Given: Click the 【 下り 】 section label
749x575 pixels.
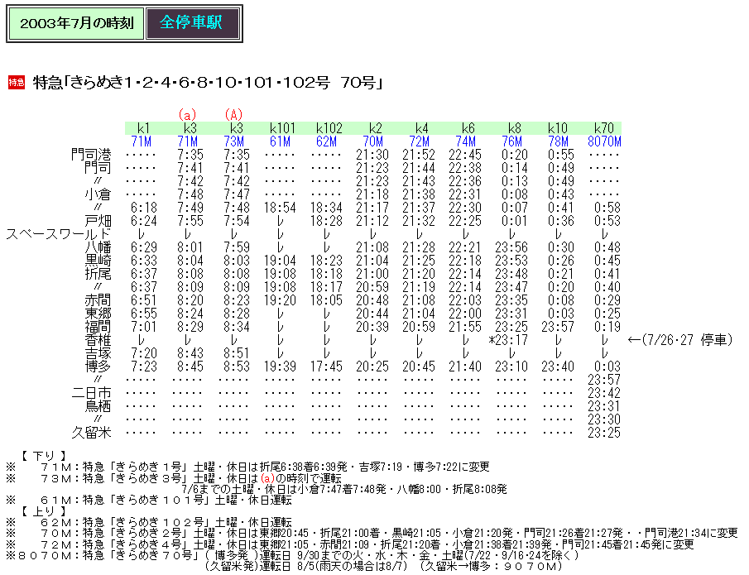Looking at the screenshot, I should [x=44, y=456].
